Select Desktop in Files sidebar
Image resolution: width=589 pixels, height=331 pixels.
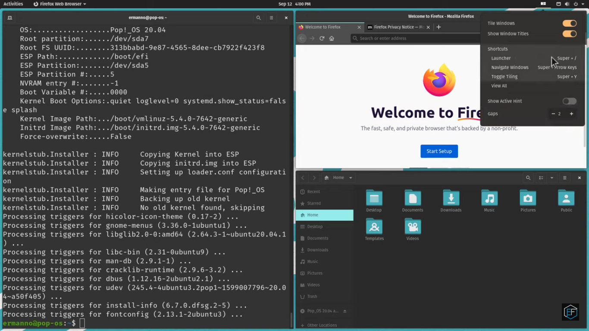(x=324, y=226)
